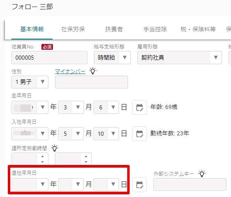Follow the マイナンバー link

pyautogui.click(x=70, y=72)
